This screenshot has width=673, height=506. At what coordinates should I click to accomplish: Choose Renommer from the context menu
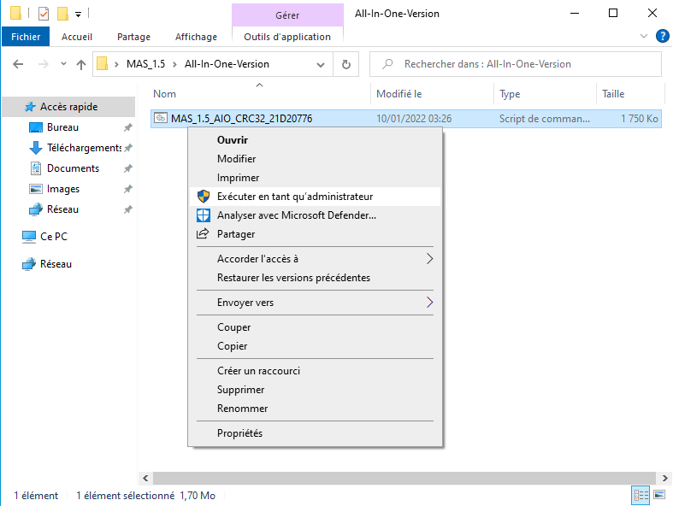(315, 409)
